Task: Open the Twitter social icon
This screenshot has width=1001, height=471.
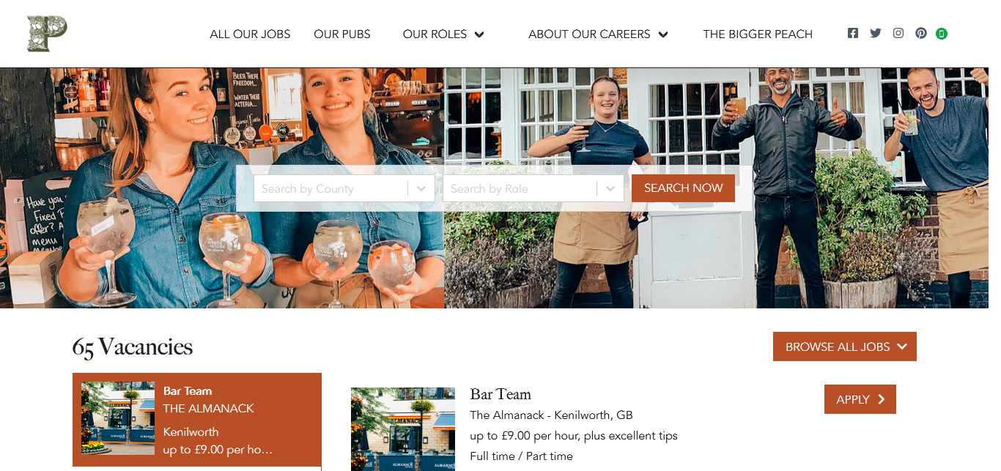Action: tap(875, 33)
